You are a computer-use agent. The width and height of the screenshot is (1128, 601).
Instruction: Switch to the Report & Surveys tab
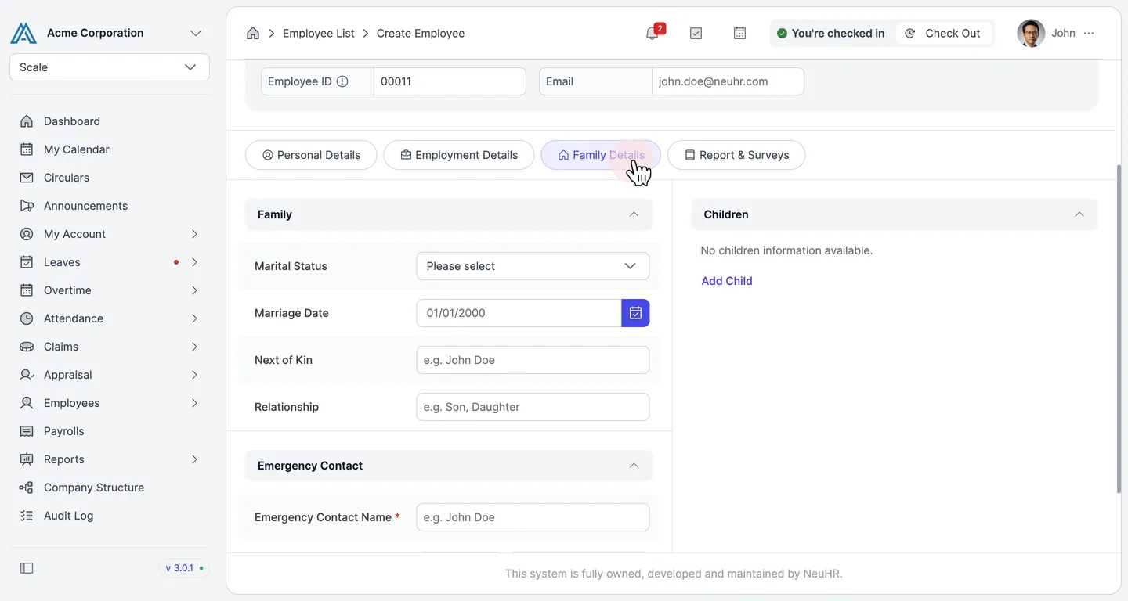coord(736,155)
